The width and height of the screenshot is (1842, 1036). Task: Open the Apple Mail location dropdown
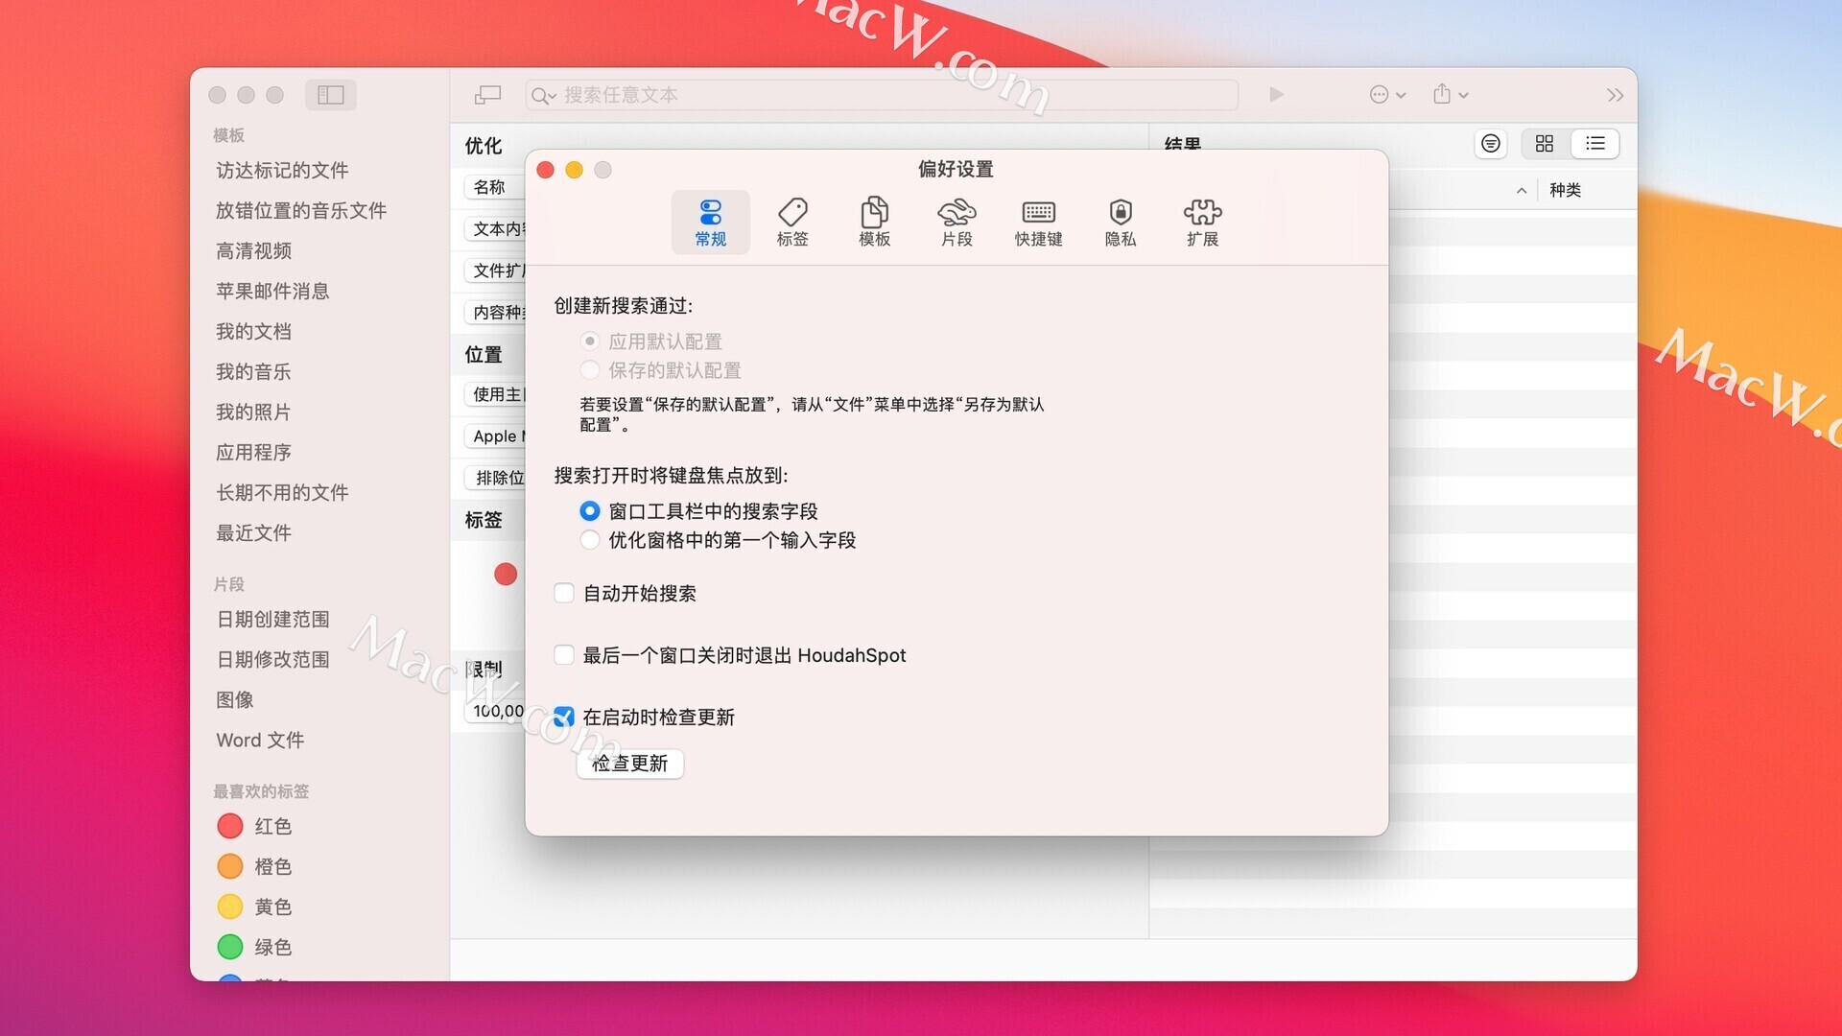[x=494, y=436]
